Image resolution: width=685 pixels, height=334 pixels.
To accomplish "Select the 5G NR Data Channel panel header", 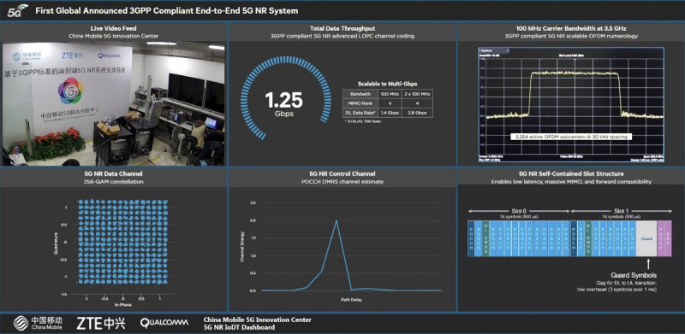I will point(114,177).
